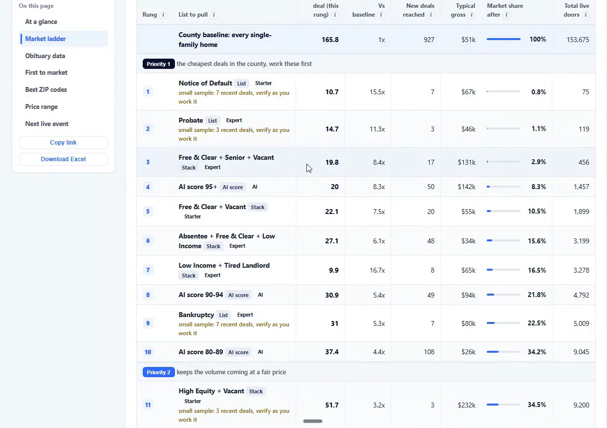Click the AI score tag in the AI score 95+ row
The width and height of the screenshot is (607, 428).
tap(233, 187)
